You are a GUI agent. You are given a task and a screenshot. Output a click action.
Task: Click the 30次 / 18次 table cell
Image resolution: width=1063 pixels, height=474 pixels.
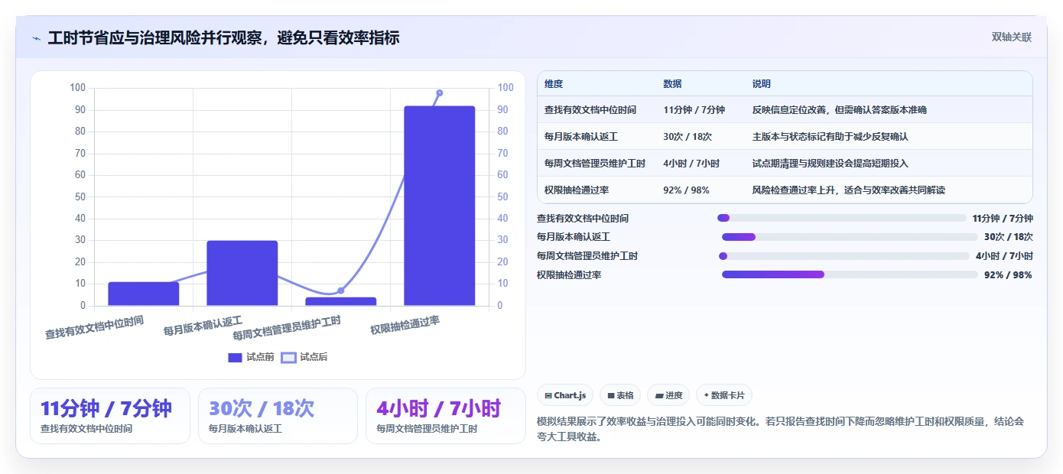pyautogui.click(x=688, y=137)
